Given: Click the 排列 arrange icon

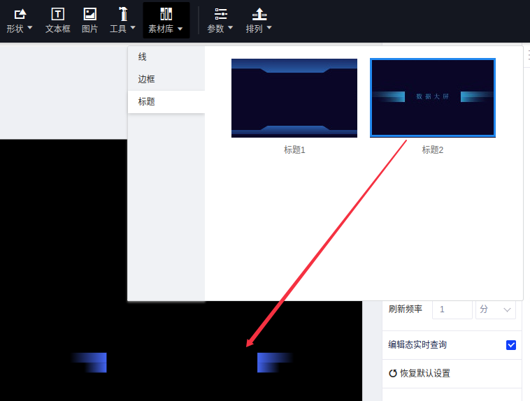Looking at the screenshot, I should point(259,14).
